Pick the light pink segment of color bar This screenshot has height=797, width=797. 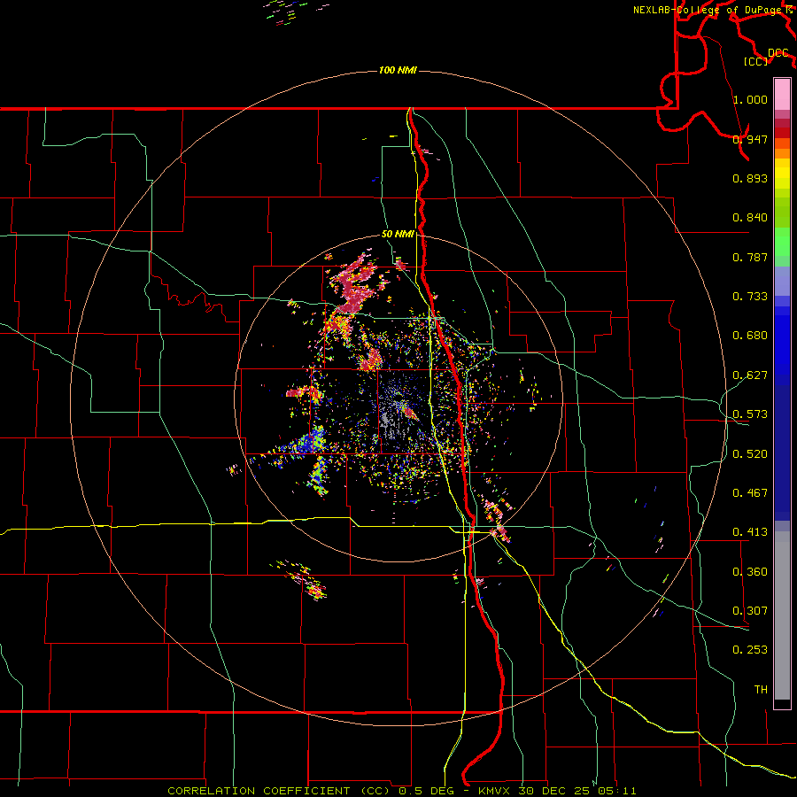click(x=782, y=95)
